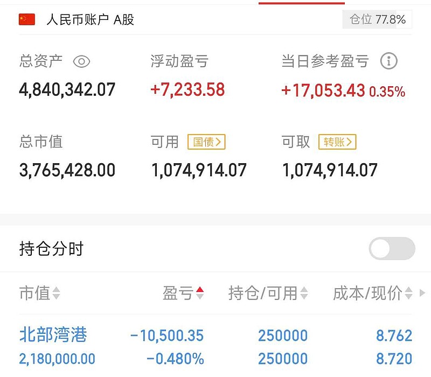Screen dimensions: 431x377
Task: Toggle the eye icon to hide 总资产
Action: coord(81,62)
